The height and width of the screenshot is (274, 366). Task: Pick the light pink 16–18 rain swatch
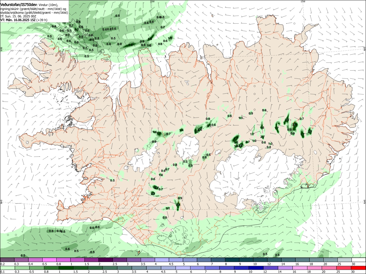point(300,268)
